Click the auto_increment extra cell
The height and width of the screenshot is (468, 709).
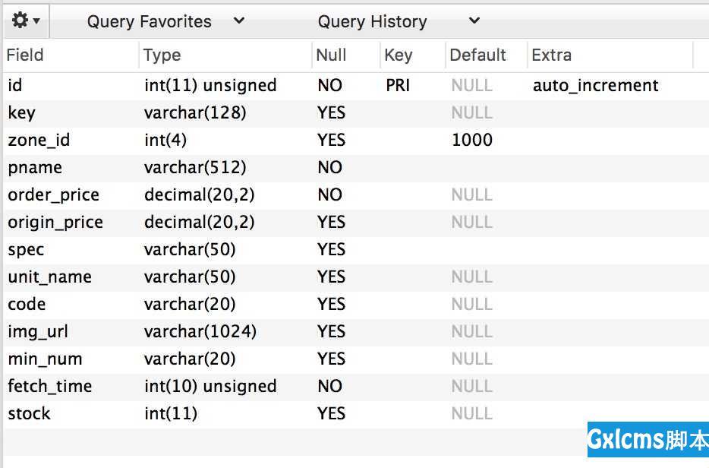click(x=595, y=86)
